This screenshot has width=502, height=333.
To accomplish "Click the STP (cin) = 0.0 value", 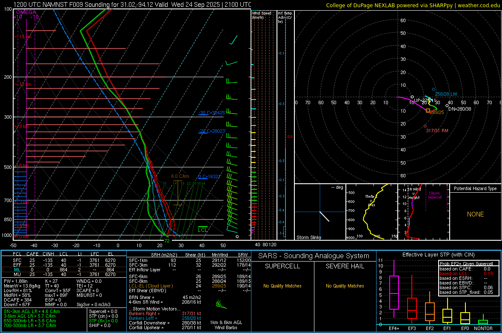I will pyautogui.click(x=103, y=316).
